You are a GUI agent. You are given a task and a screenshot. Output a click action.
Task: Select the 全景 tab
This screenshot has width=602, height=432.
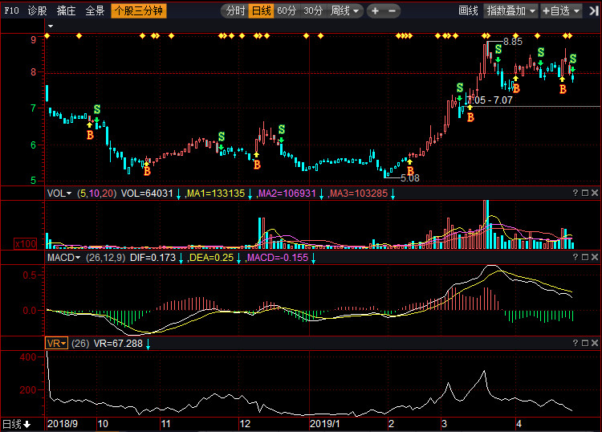(x=95, y=10)
